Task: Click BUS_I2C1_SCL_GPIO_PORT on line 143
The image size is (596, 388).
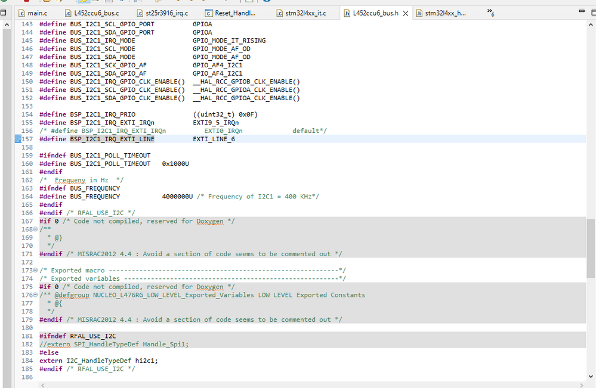Action: point(112,24)
